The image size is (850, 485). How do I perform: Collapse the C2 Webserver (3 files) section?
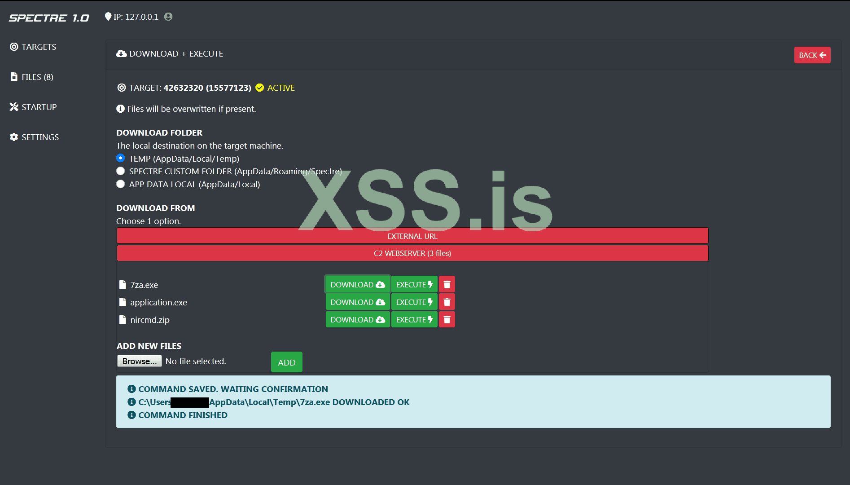tap(412, 253)
